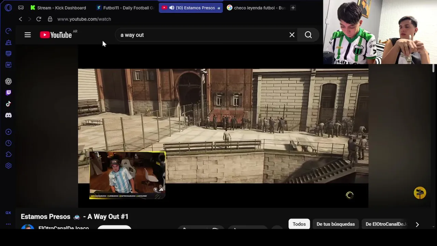This screenshot has height=246, width=437.
Task: Click the striped square sidebar icon
Action: coord(9,53)
